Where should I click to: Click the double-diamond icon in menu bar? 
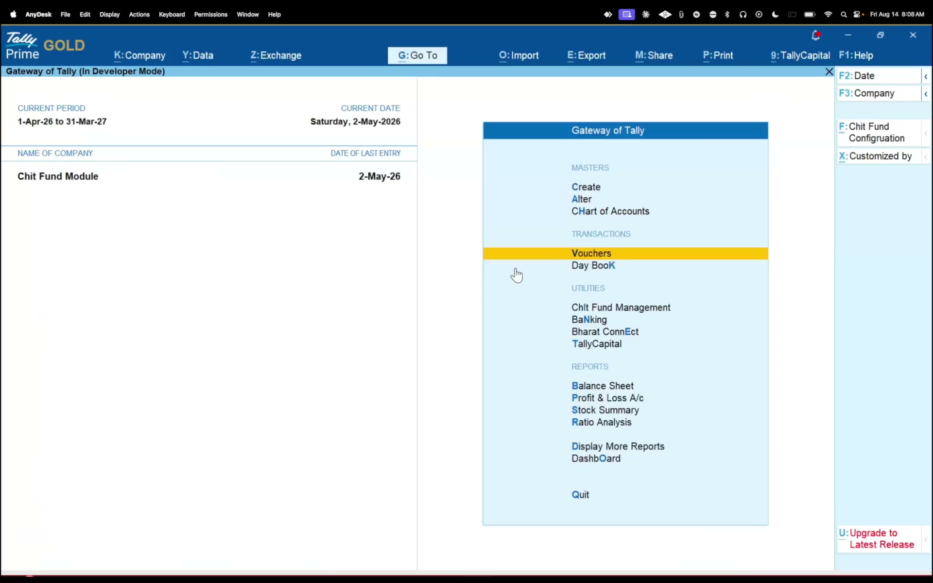608,15
